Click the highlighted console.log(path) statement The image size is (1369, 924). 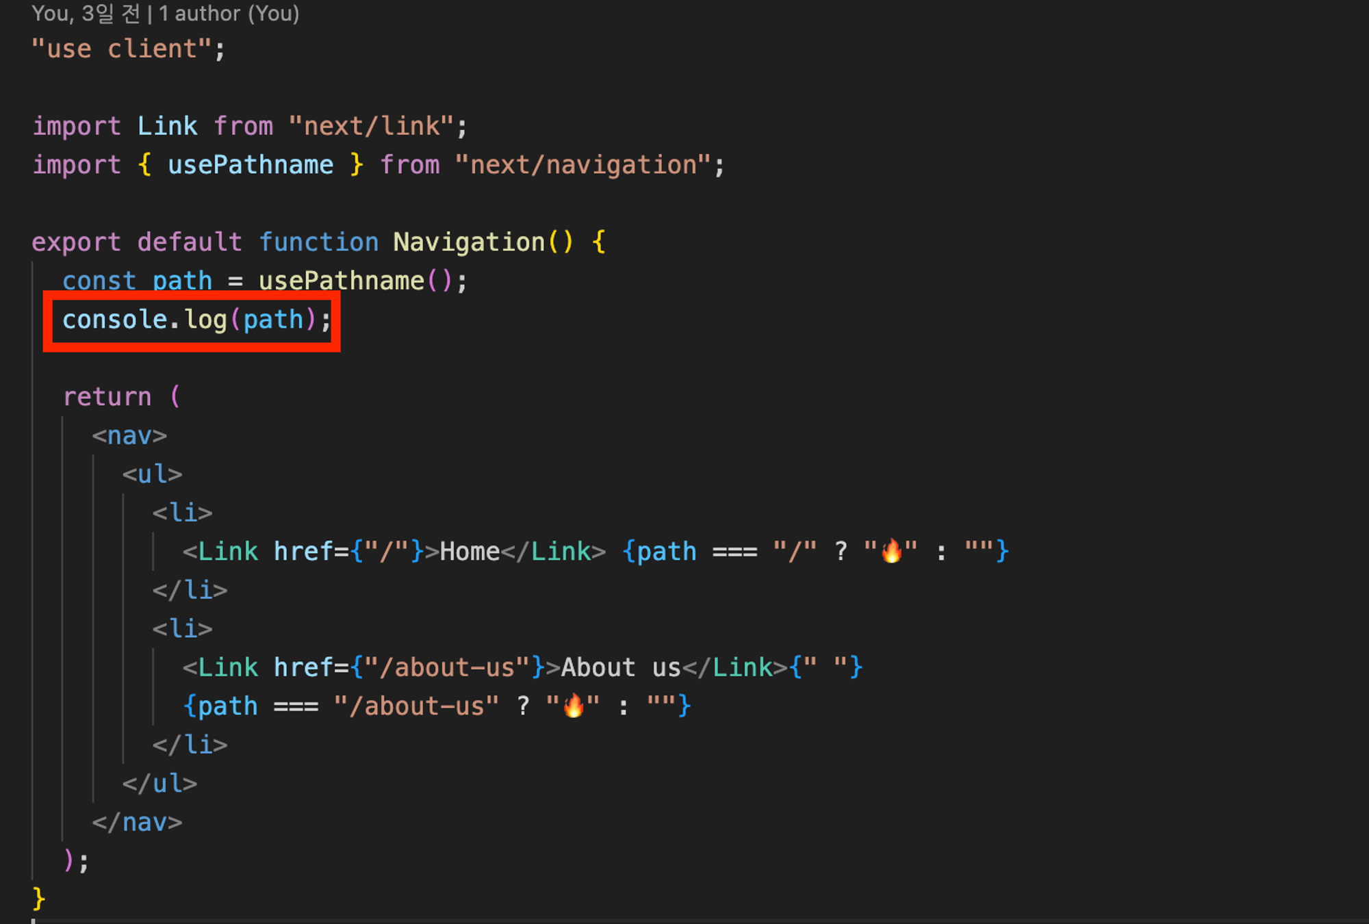click(x=190, y=320)
